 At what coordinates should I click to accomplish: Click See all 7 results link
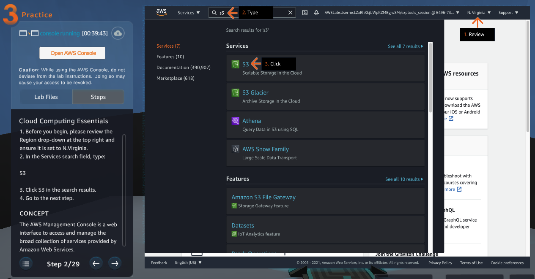pos(406,46)
